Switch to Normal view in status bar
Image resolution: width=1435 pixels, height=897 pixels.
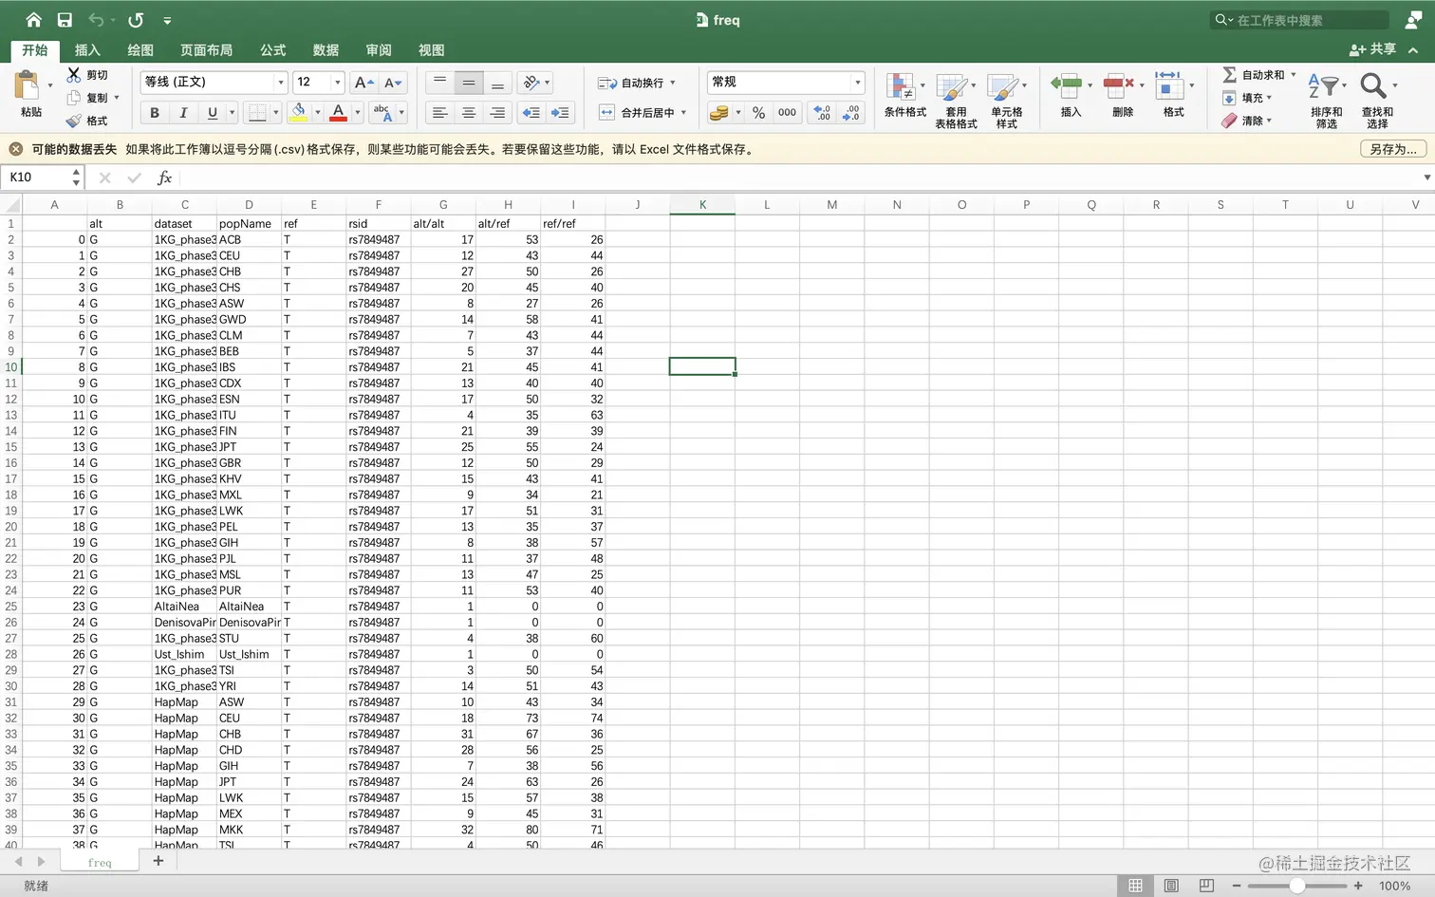(x=1135, y=886)
